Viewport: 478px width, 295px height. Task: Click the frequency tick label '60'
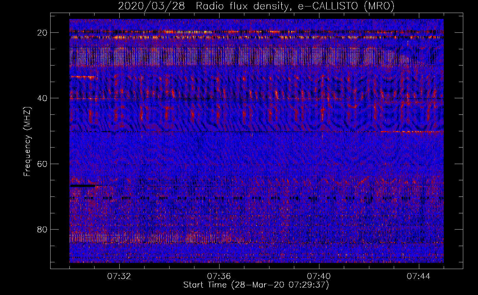point(42,164)
